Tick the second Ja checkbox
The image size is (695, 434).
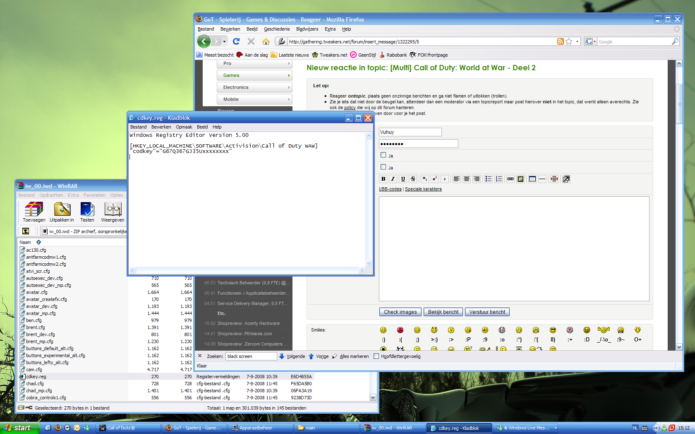click(383, 167)
